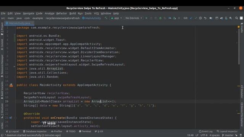Click the Git Update Project arrow icon
This screenshot has width=244, height=137.
pyautogui.click(x=191, y=18)
